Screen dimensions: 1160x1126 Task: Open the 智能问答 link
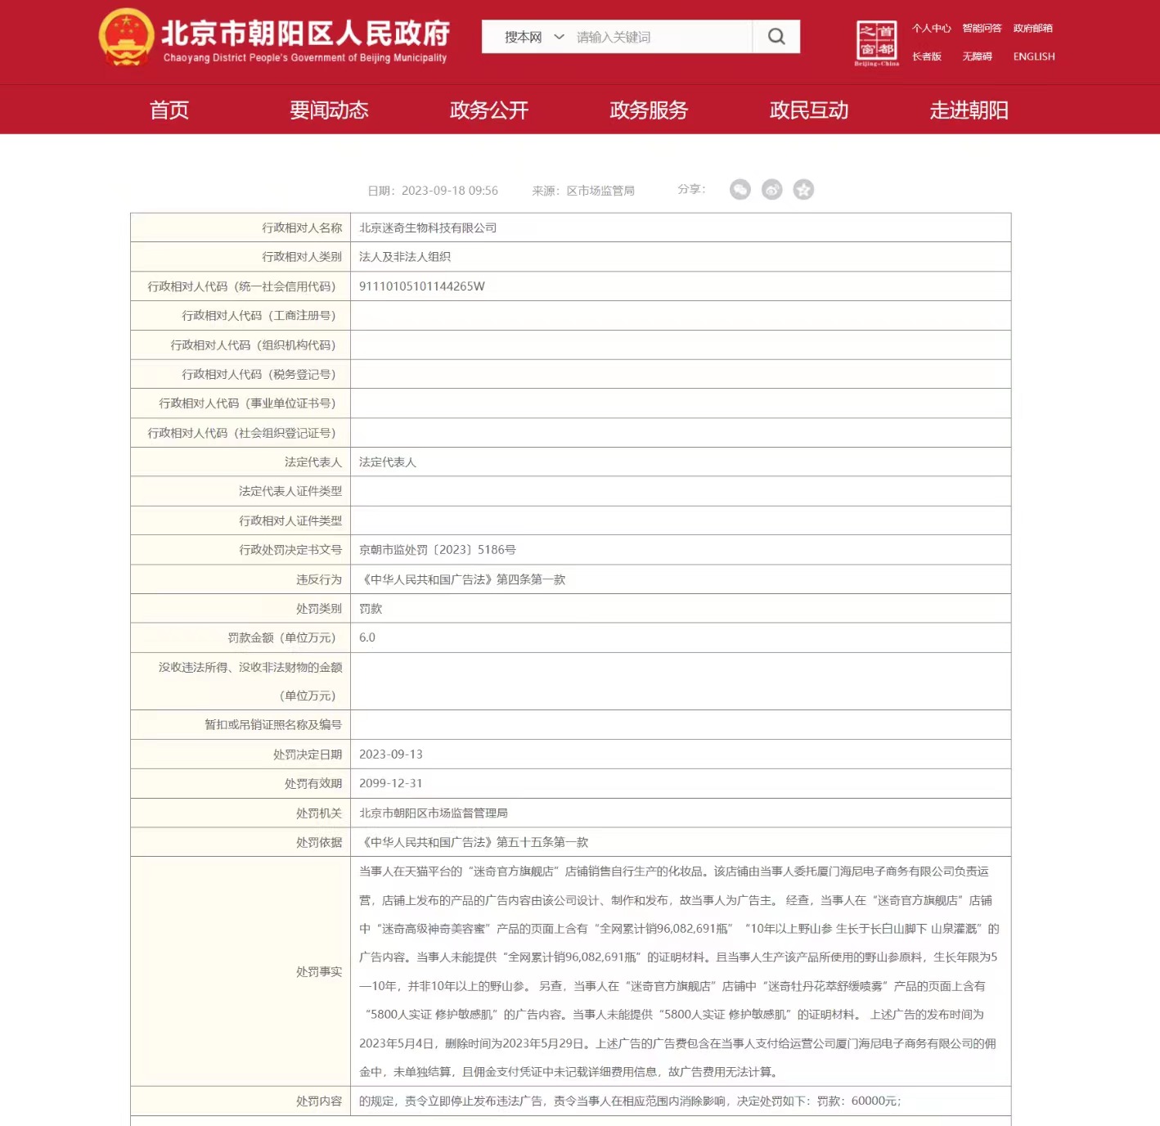point(982,29)
